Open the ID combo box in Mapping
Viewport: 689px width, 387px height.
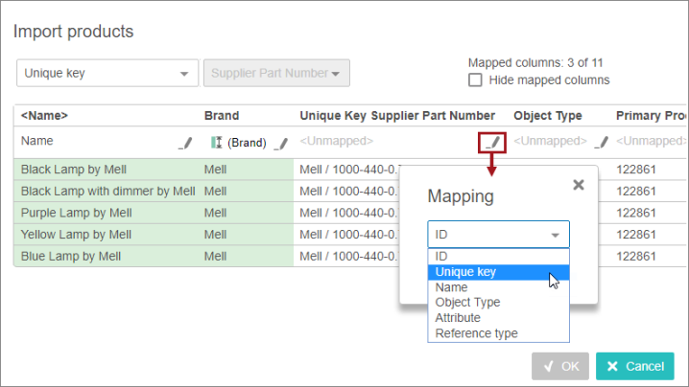click(498, 235)
